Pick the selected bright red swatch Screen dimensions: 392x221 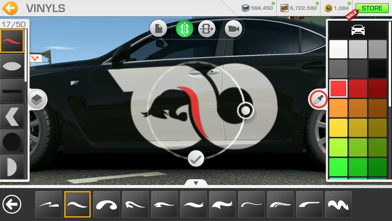pyautogui.click(x=338, y=88)
